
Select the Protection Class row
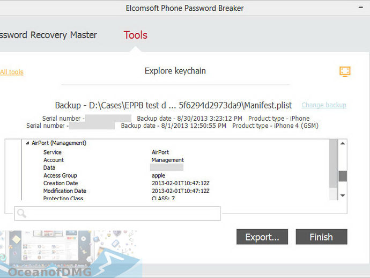pyautogui.click(x=63, y=198)
